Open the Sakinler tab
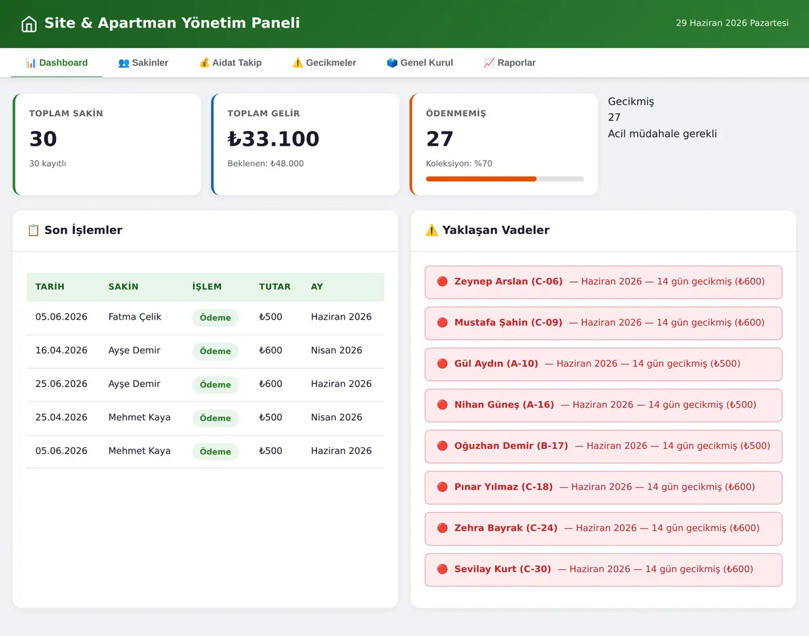The width and height of the screenshot is (809, 636). click(x=143, y=63)
